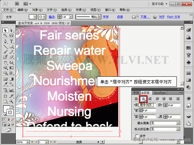Click the 字符 link in control bar
This screenshot has height=145, width=194.
click(x=106, y=17)
